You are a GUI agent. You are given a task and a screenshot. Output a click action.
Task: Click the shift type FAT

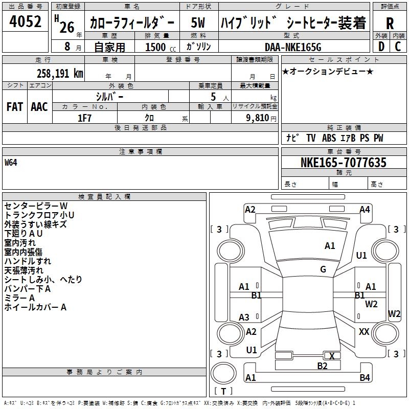pos(15,107)
